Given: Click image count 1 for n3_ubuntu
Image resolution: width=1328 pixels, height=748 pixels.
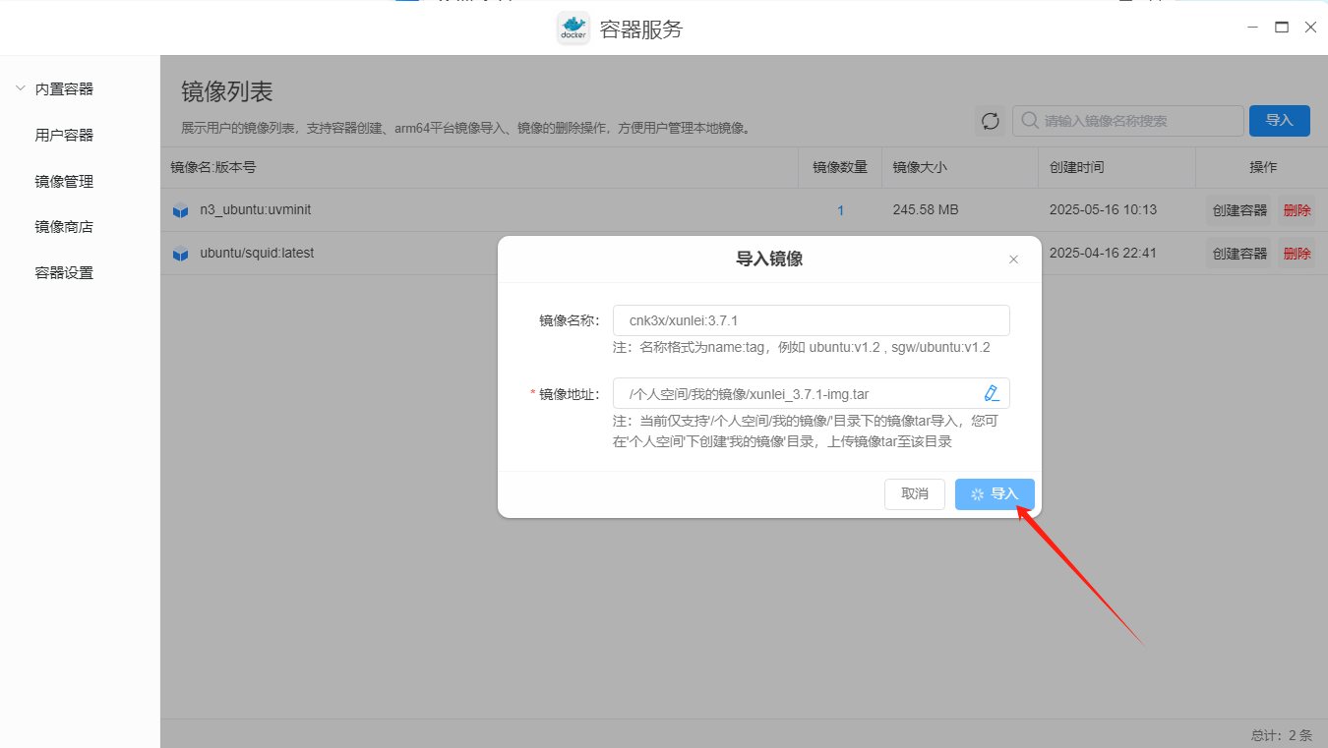Looking at the screenshot, I should (840, 210).
